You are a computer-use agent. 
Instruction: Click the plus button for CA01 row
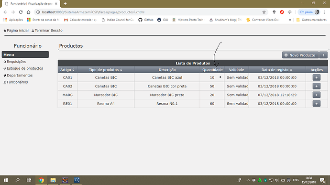coord(316,77)
